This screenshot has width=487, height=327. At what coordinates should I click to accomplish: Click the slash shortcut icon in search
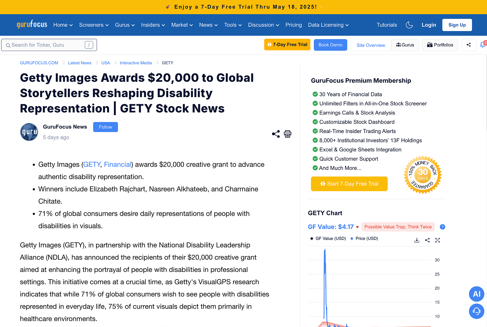(89, 45)
